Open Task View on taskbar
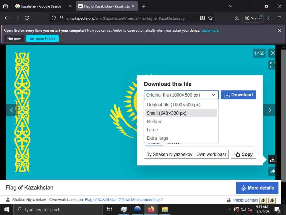Viewport: 286px width, 215px height. [109, 209]
